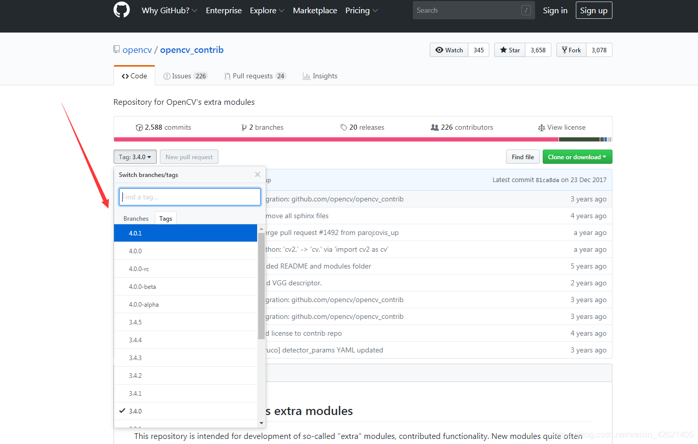Open the GitHub Octocat home logo

coord(122,10)
